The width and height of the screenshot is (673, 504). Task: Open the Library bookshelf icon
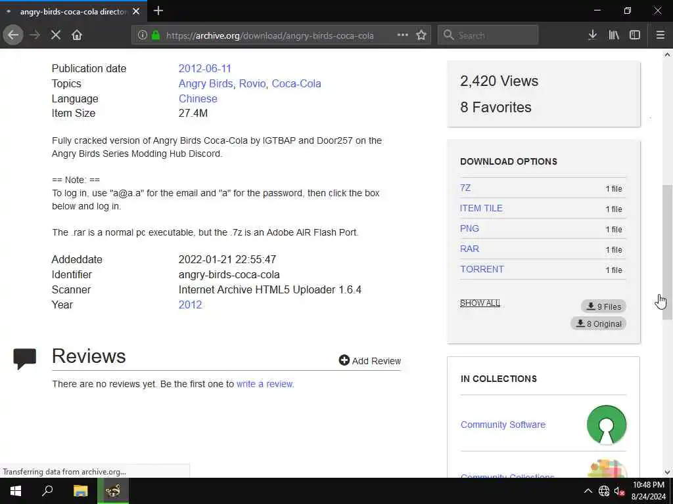pos(614,35)
